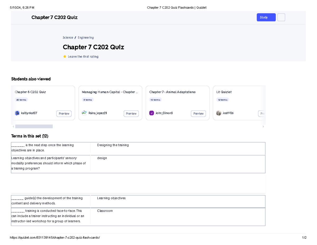Open the Lit Quizlet card title
Screen dimensions: 317x245
point(224,92)
